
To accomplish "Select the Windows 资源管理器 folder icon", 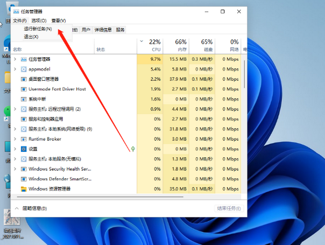I will [x=24, y=189].
